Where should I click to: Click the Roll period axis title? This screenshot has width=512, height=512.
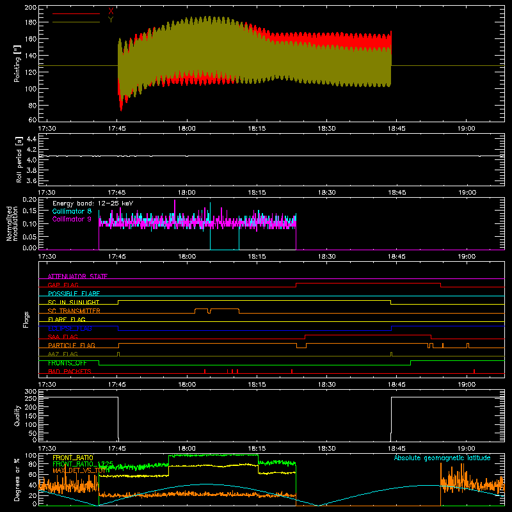pos(19,160)
